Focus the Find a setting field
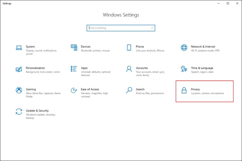Viewport: 242px width, 161px height. coord(121,28)
